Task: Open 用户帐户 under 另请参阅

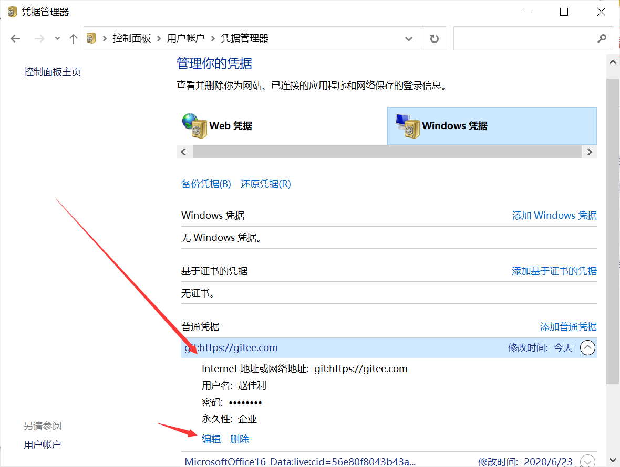Action: (x=43, y=445)
